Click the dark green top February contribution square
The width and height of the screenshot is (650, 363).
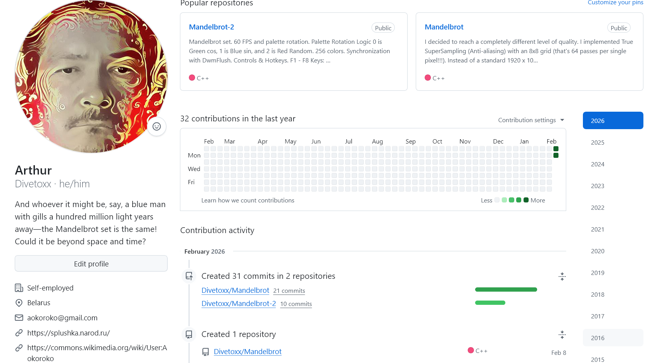(556, 149)
